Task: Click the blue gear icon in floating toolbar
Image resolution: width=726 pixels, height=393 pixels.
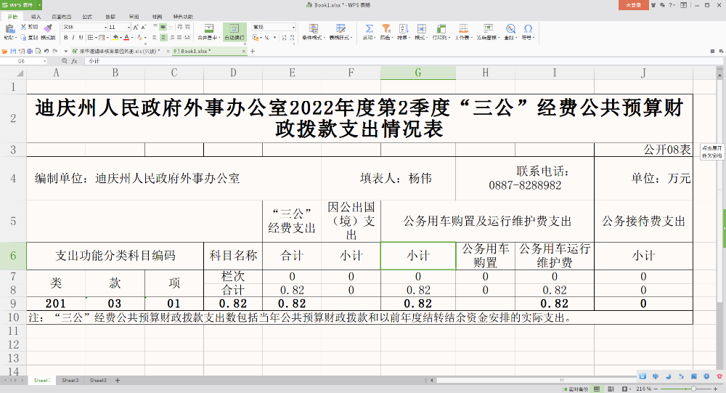Action: [x=706, y=376]
